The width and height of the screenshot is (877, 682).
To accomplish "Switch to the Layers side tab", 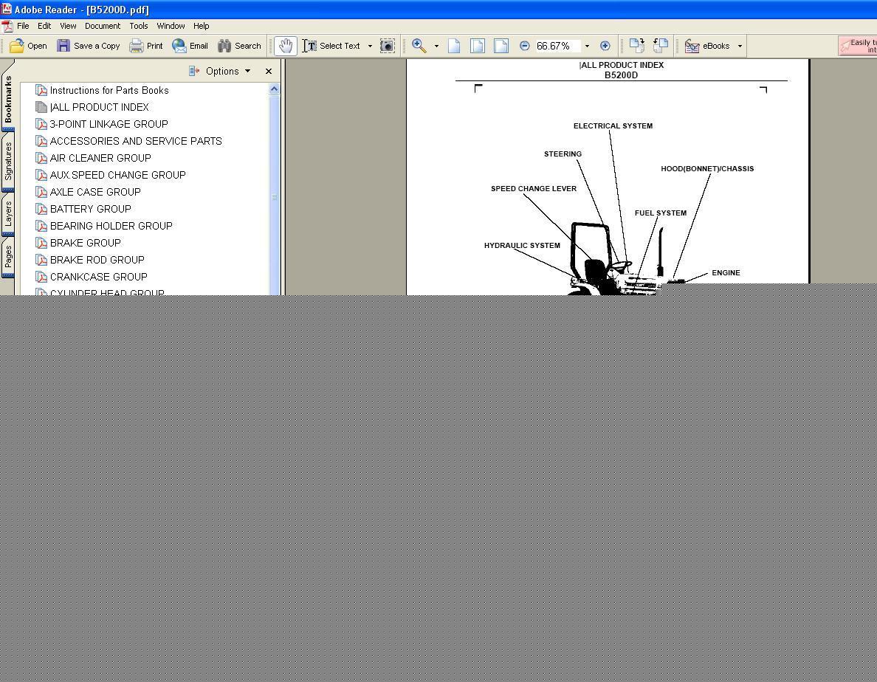I will tap(8, 214).
